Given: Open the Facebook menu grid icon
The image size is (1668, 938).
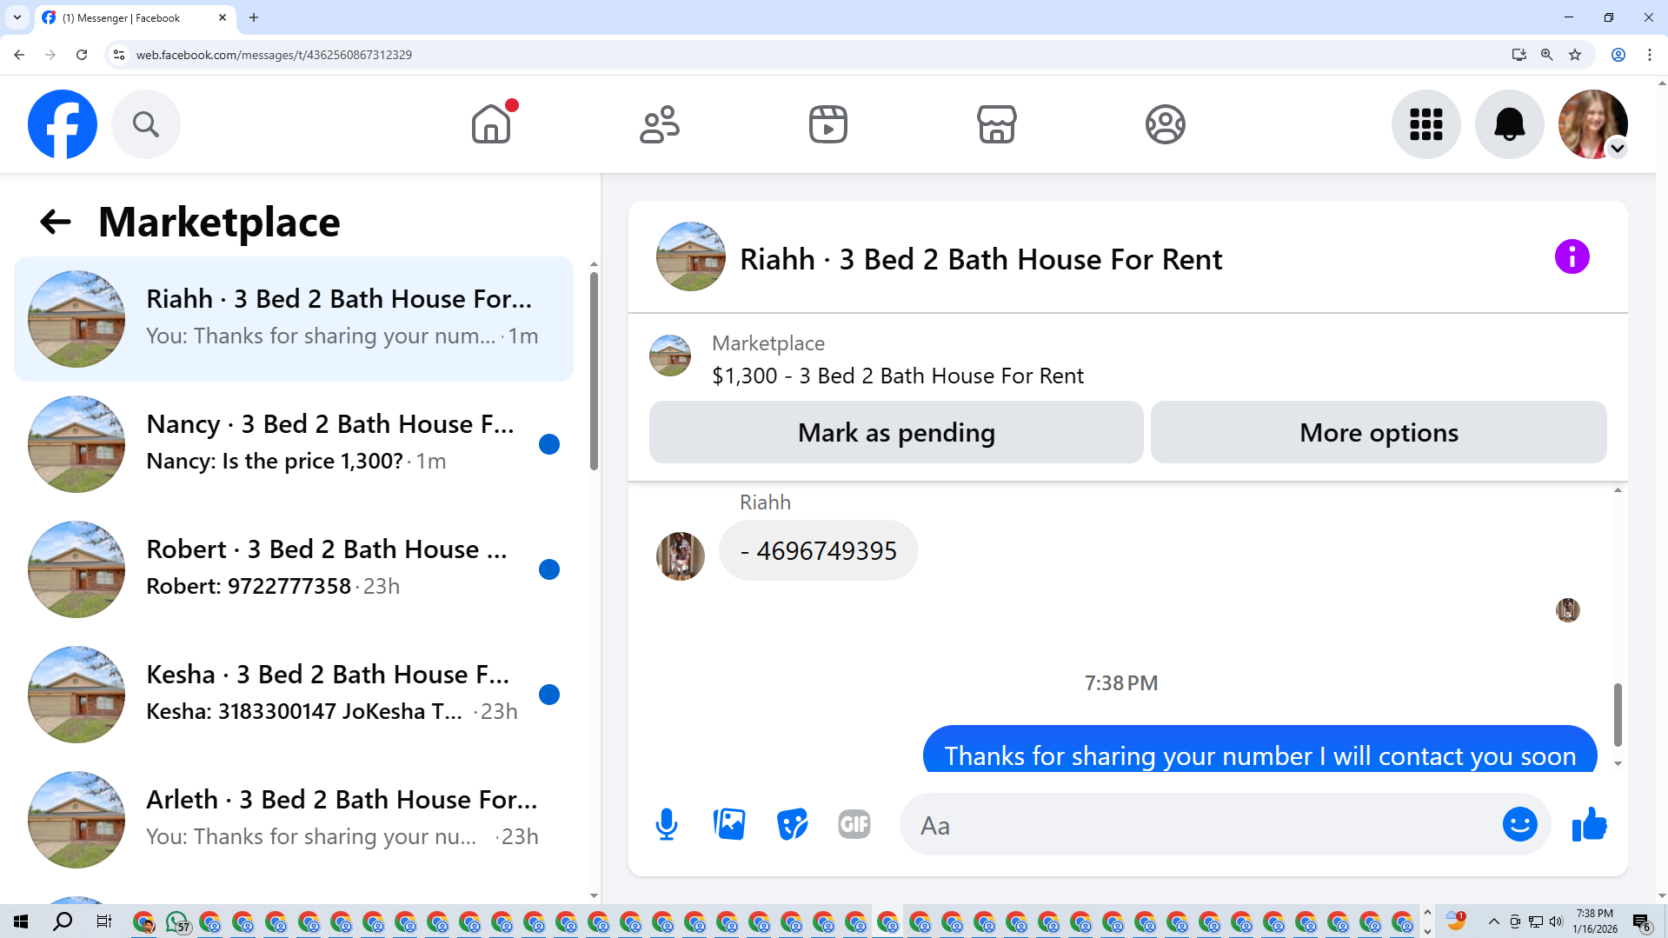Looking at the screenshot, I should (1426, 124).
